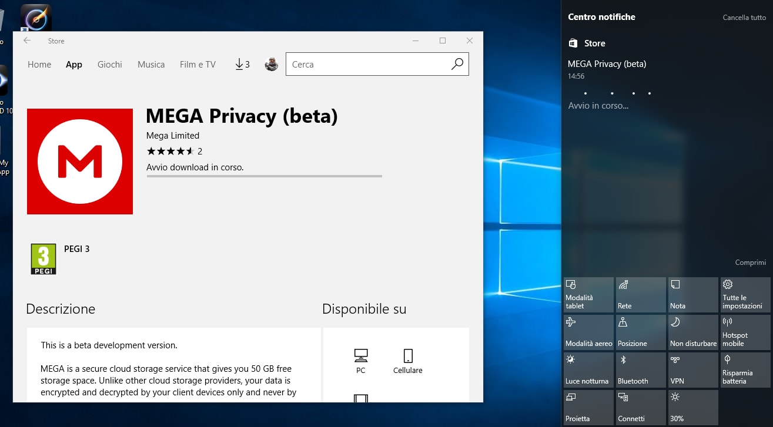Open the Nota quick action tile
773x427 pixels.
pos(693,295)
